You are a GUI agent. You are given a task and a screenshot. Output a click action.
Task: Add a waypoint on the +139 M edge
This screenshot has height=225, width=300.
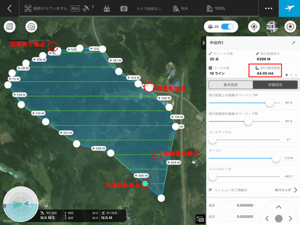pyautogui.click(x=20, y=95)
